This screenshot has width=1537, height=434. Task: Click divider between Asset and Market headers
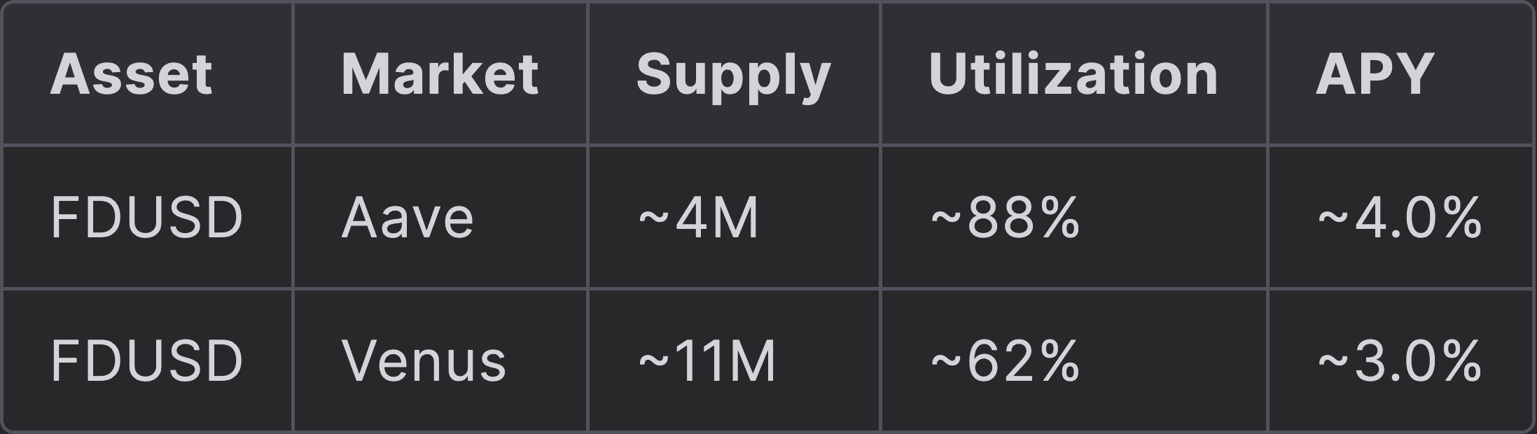293,74
